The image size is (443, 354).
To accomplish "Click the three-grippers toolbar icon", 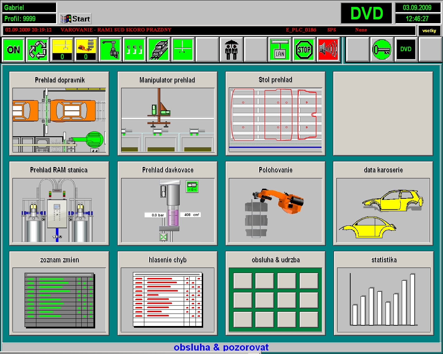I will 135,50.
